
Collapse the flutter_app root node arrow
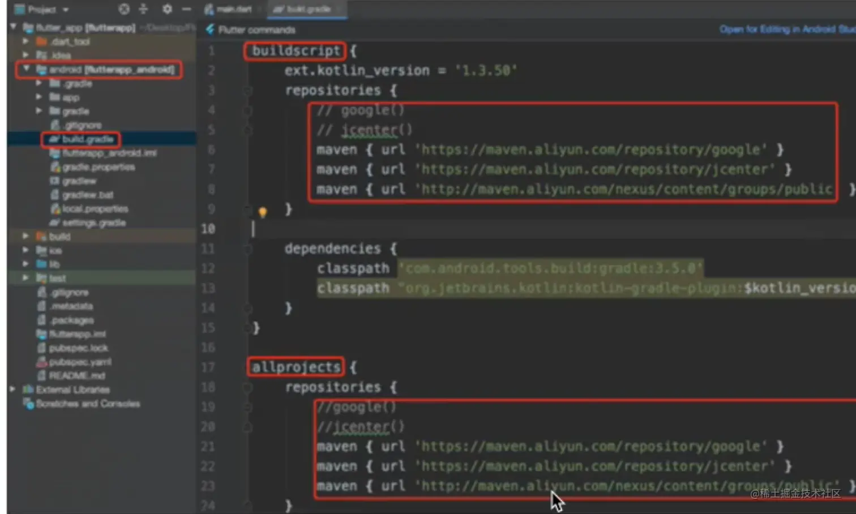pos(13,27)
